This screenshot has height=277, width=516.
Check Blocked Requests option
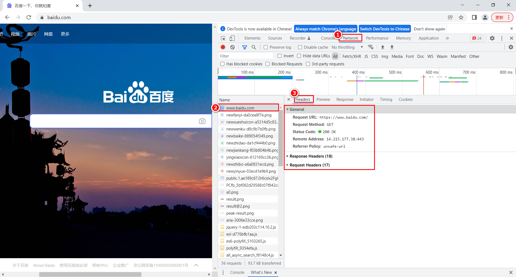point(267,64)
